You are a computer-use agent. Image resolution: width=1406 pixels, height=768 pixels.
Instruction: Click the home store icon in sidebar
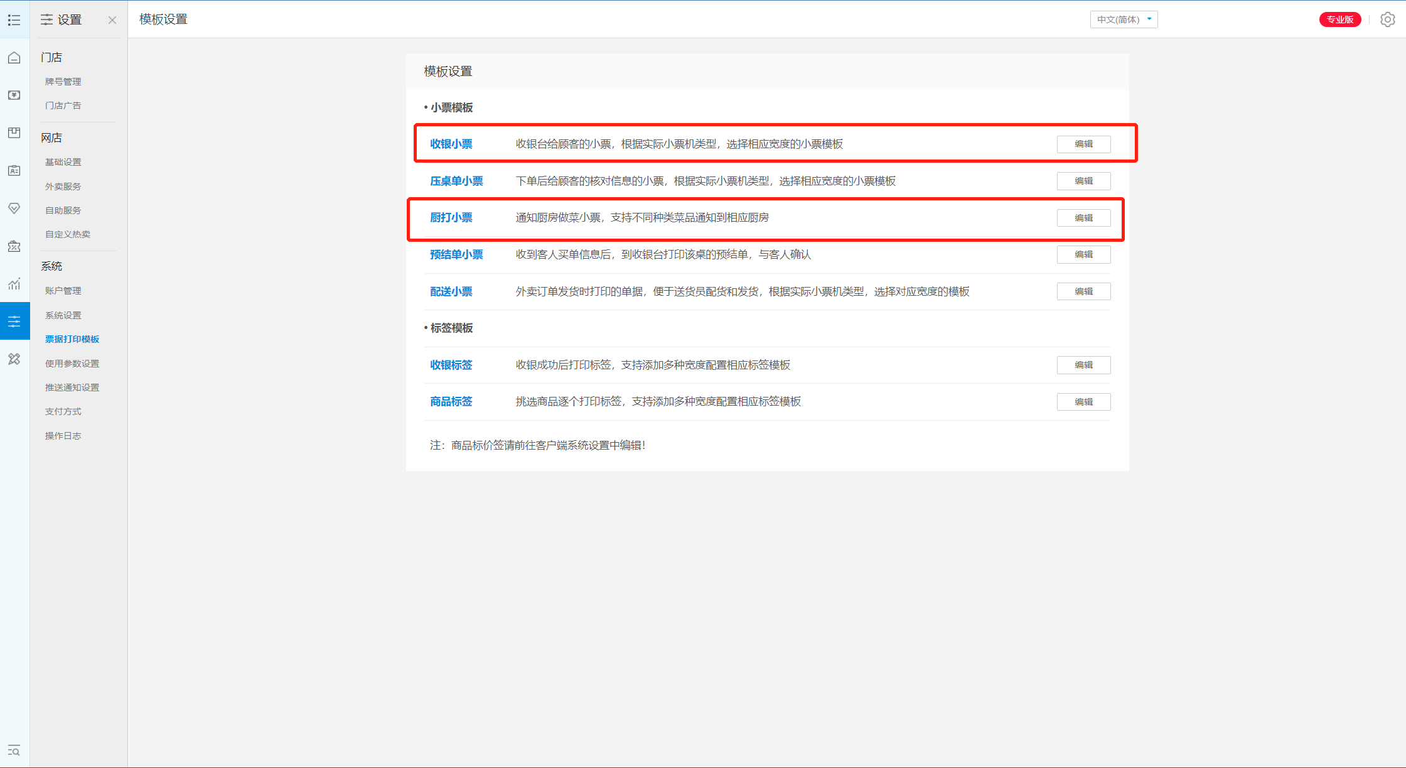coord(14,58)
